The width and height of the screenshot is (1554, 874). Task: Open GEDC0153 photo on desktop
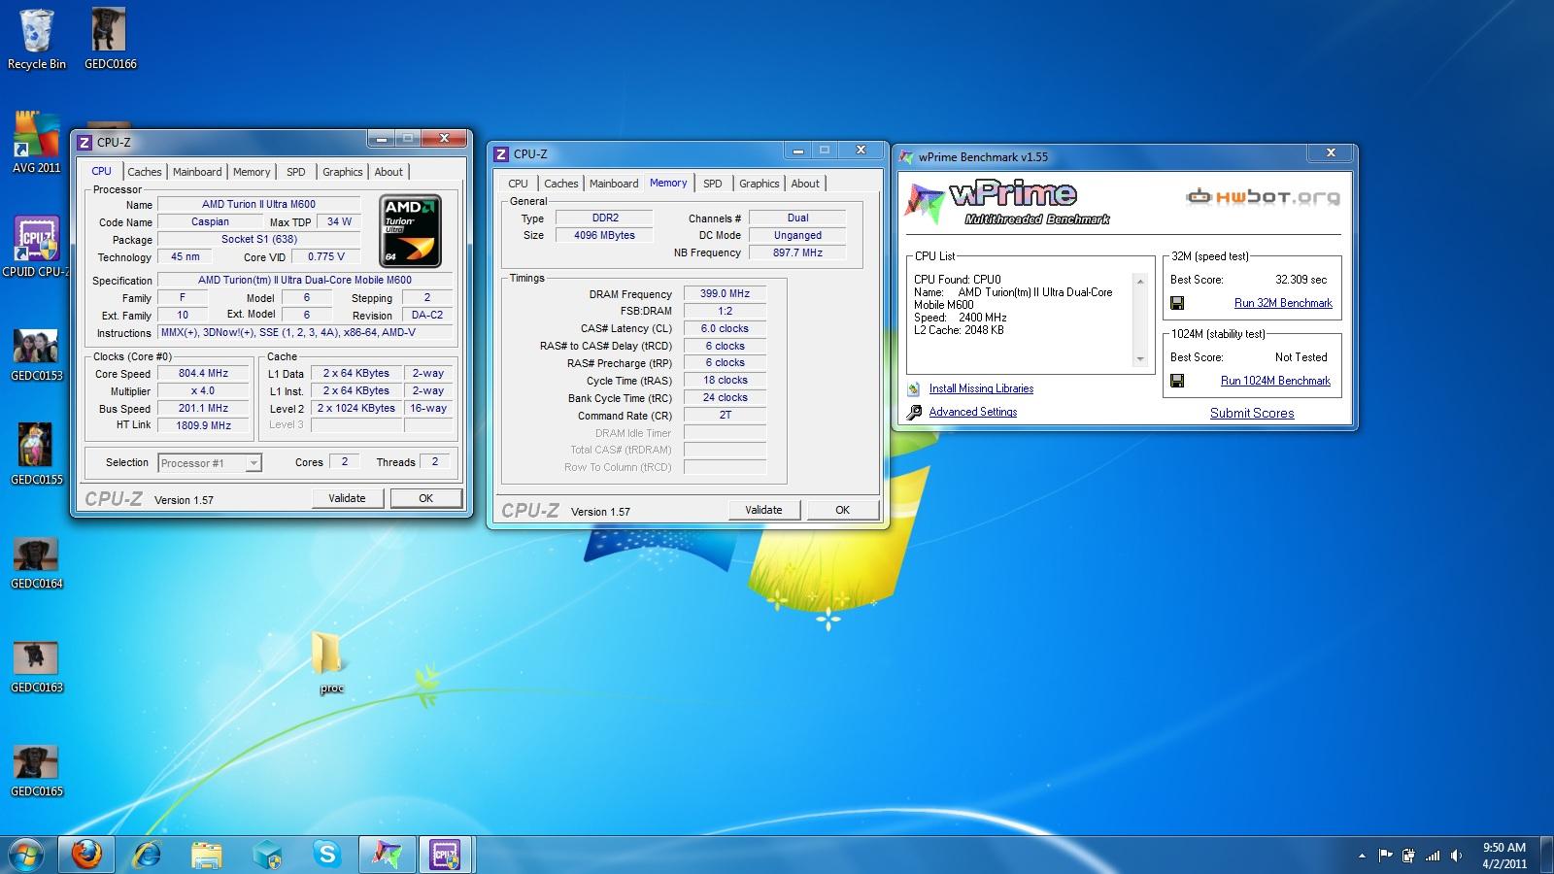36,355
